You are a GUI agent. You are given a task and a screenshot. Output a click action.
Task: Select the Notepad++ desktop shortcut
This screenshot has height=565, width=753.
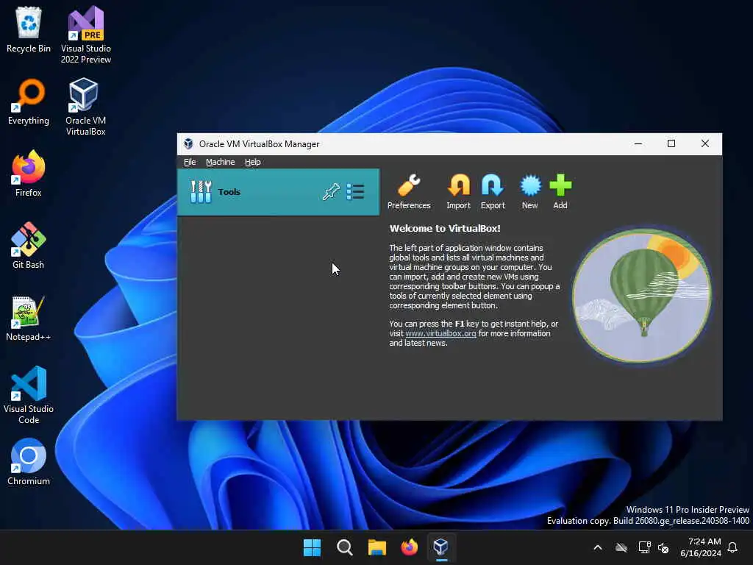tap(29, 318)
